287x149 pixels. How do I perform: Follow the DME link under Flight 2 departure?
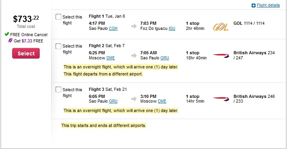(x=110, y=58)
